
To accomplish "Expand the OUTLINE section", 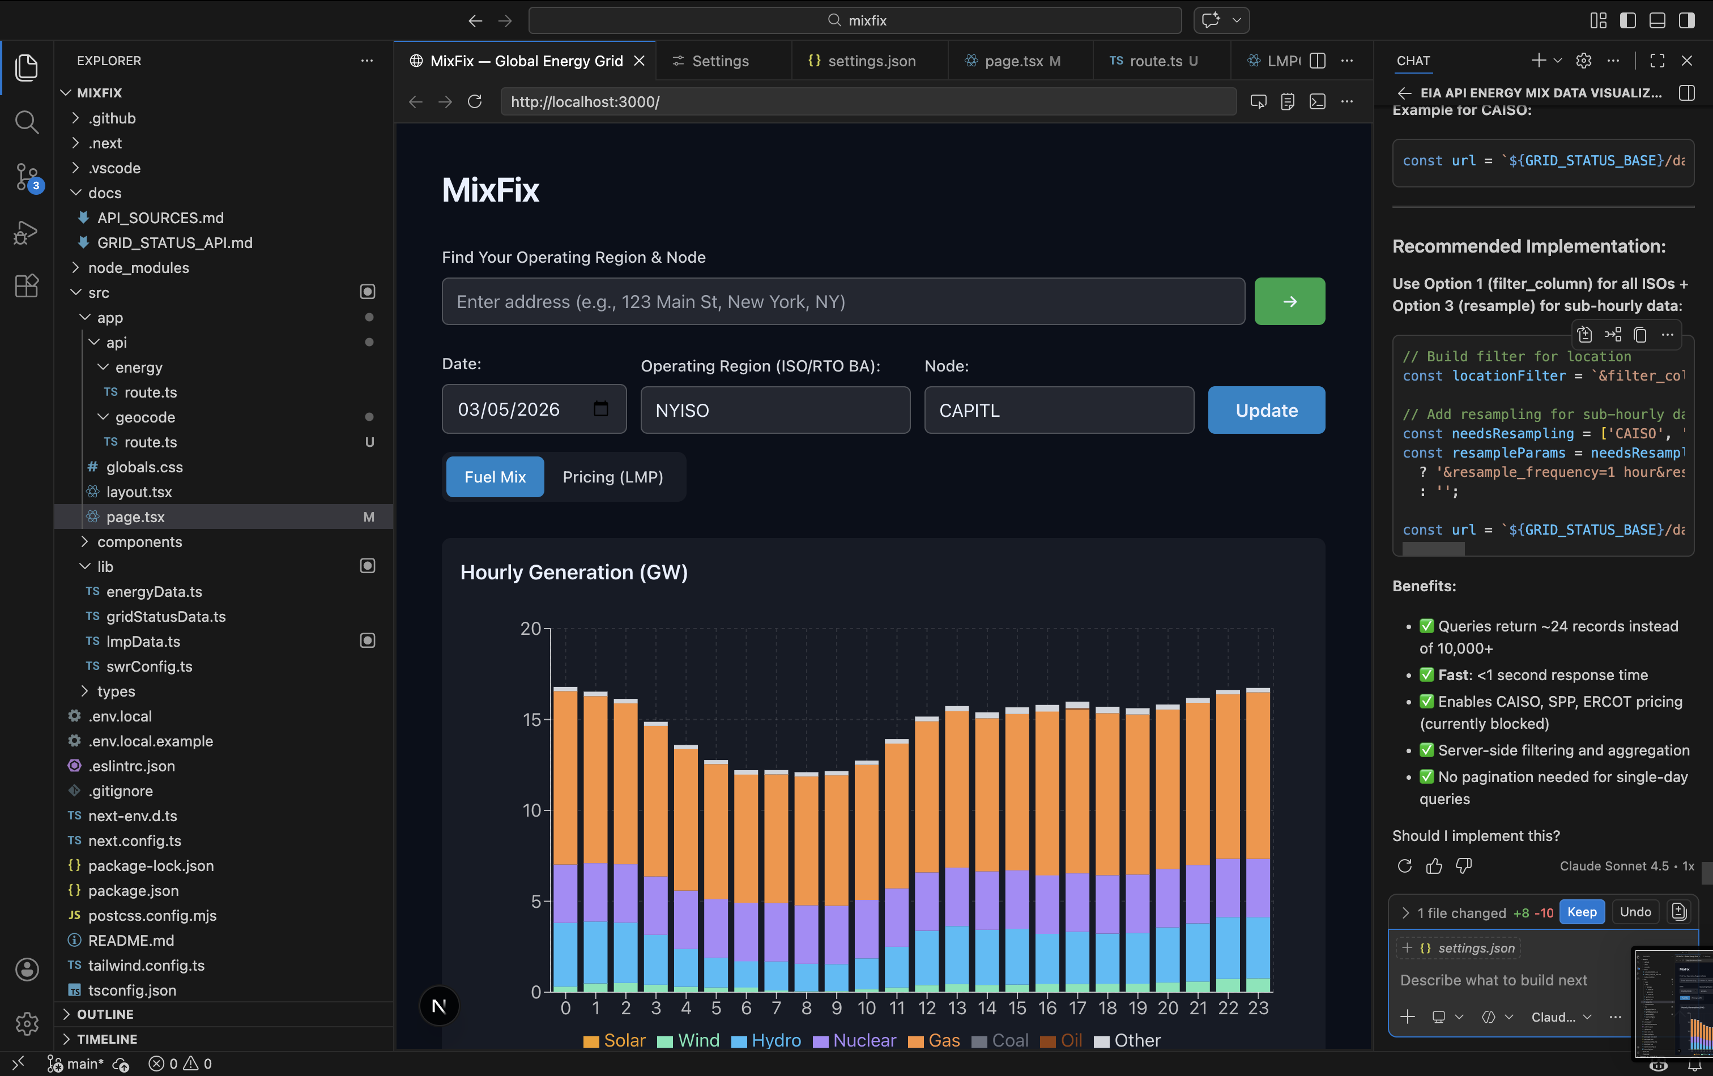I will (x=105, y=1013).
